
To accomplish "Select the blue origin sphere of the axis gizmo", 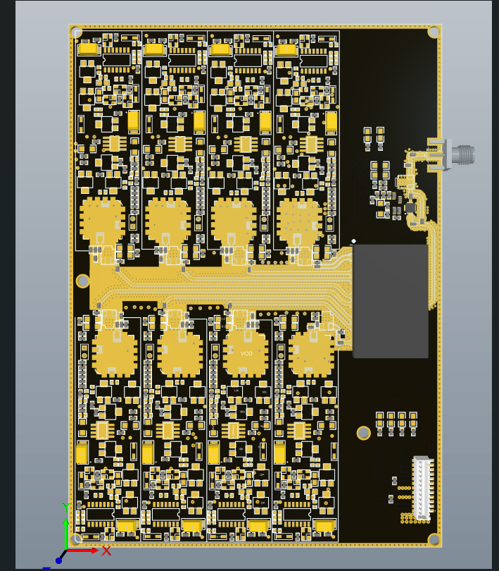I will [58, 560].
